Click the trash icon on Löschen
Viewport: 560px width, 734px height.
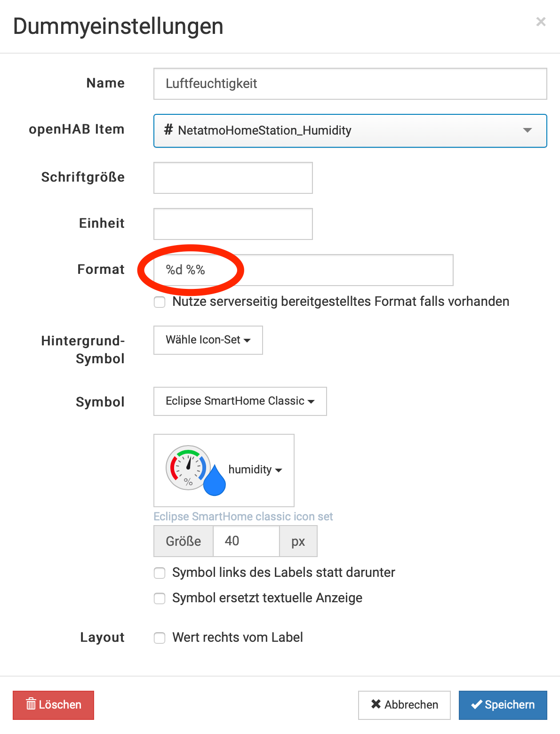click(x=31, y=704)
